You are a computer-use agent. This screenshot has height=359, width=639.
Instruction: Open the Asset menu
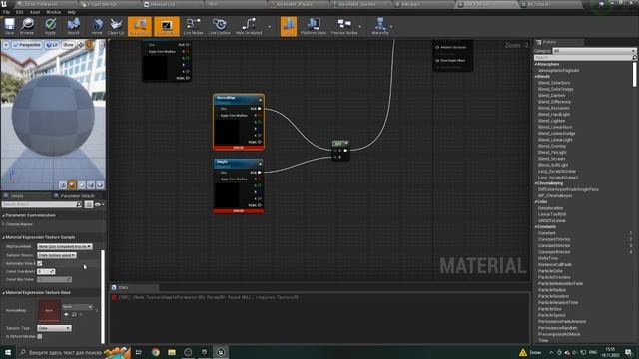35,12
